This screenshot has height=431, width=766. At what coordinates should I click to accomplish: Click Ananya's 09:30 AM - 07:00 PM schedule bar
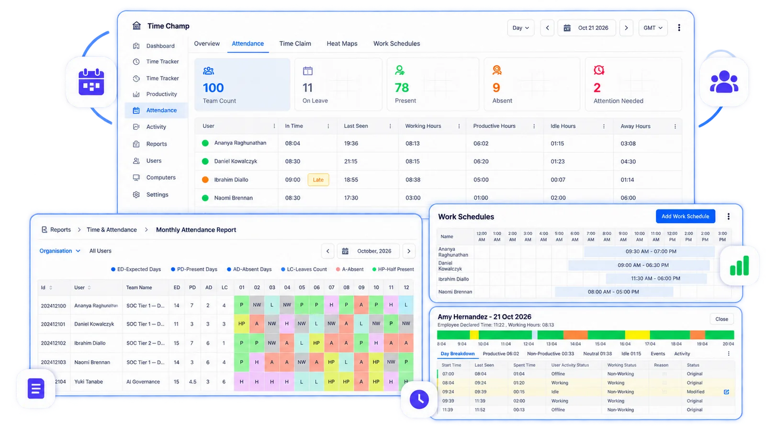click(649, 251)
